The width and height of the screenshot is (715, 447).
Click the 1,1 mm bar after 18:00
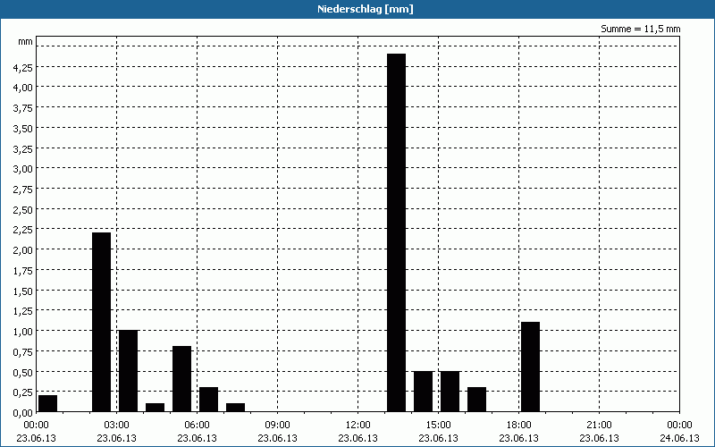(530, 367)
